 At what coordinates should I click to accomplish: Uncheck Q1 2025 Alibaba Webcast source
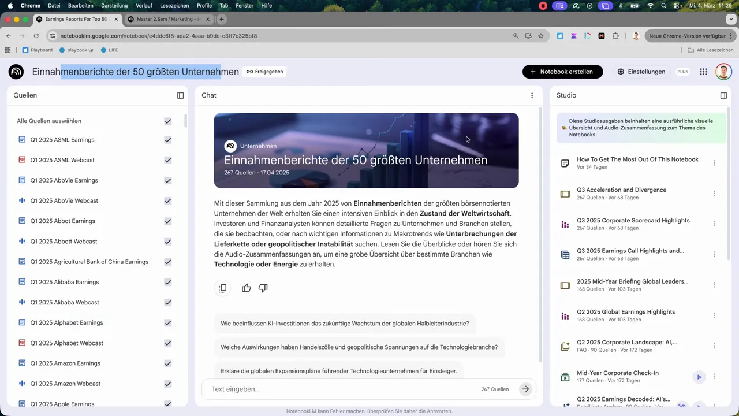[168, 302]
